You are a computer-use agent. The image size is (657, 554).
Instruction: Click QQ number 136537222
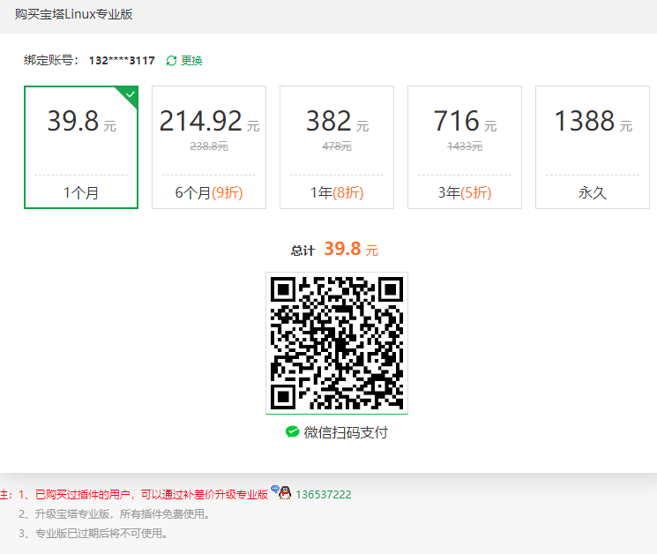point(323,495)
